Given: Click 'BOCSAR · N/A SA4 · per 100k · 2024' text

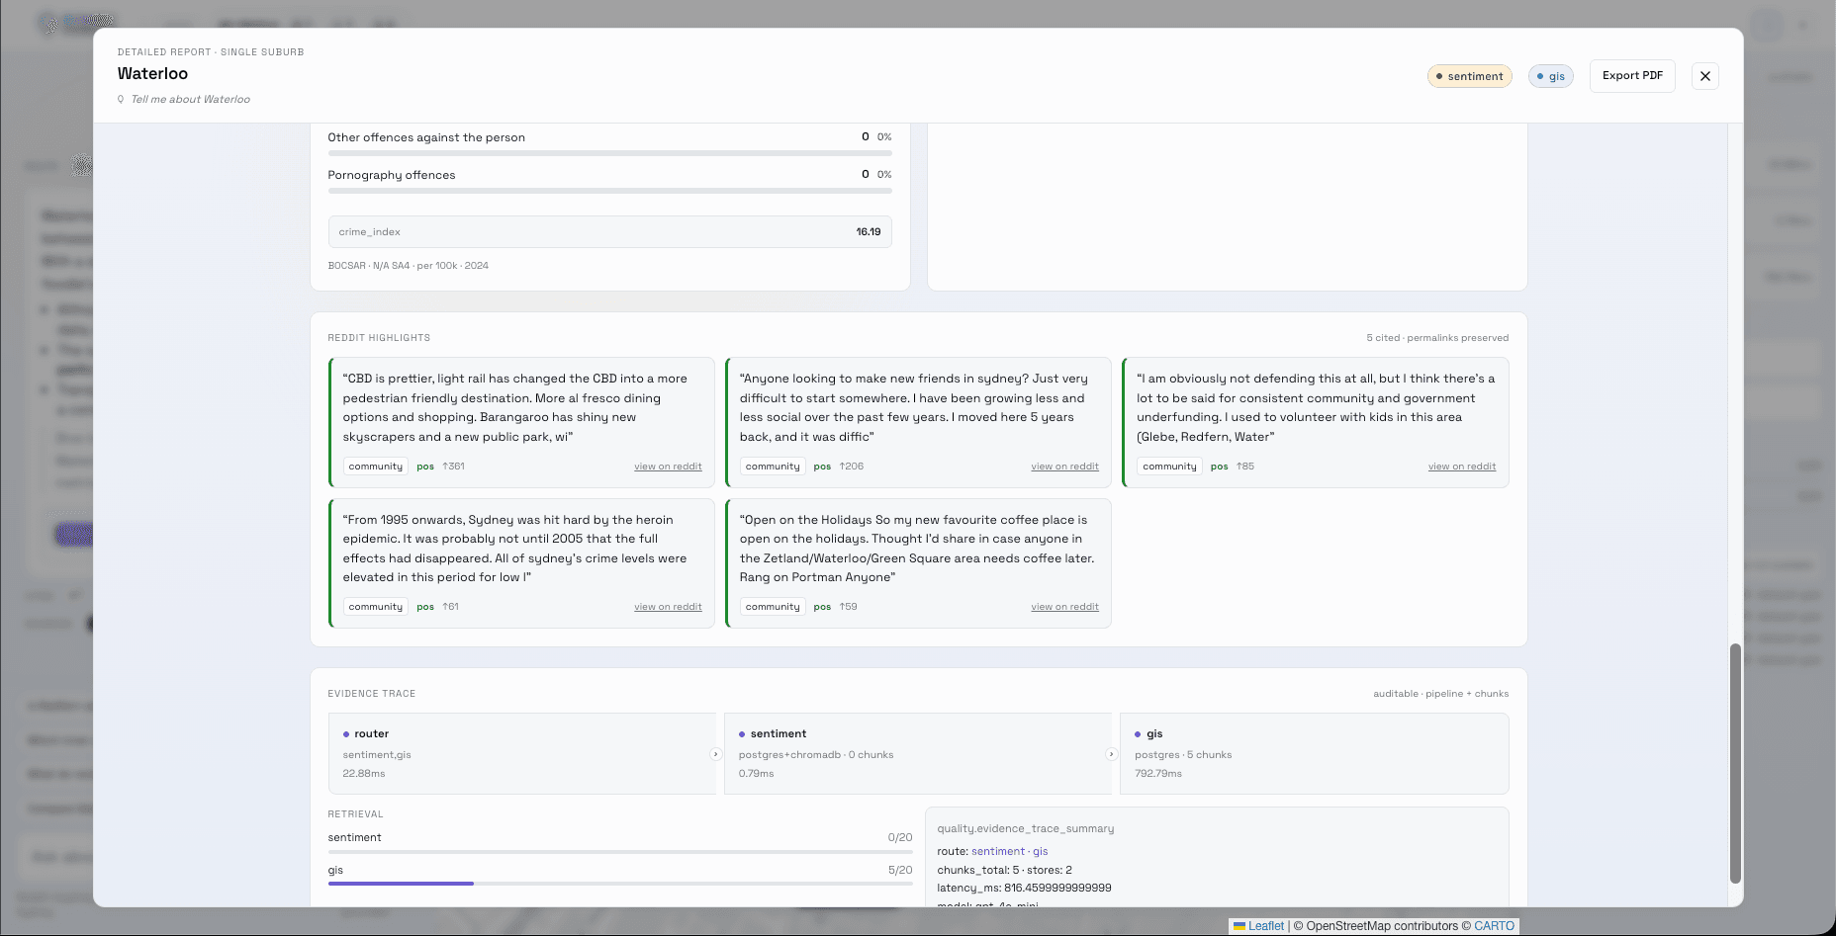Looking at the screenshot, I should [409, 266].
